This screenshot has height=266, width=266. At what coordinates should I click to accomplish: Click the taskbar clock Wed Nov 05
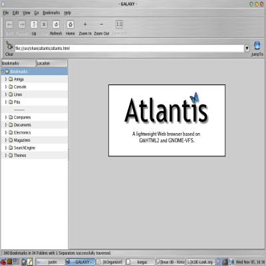tap(250, 262)
